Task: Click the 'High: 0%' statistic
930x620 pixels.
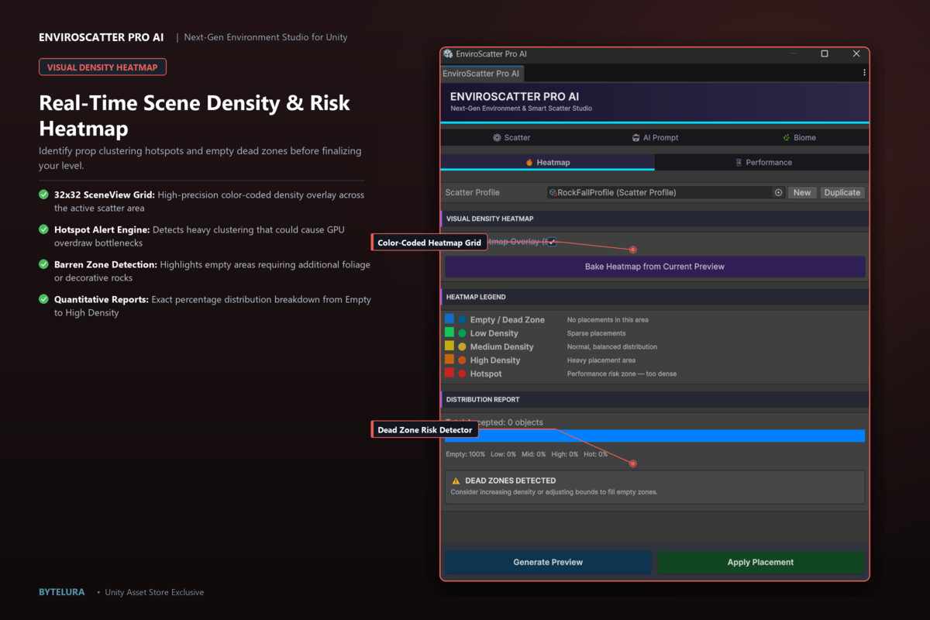Action: tap(563, 454)
